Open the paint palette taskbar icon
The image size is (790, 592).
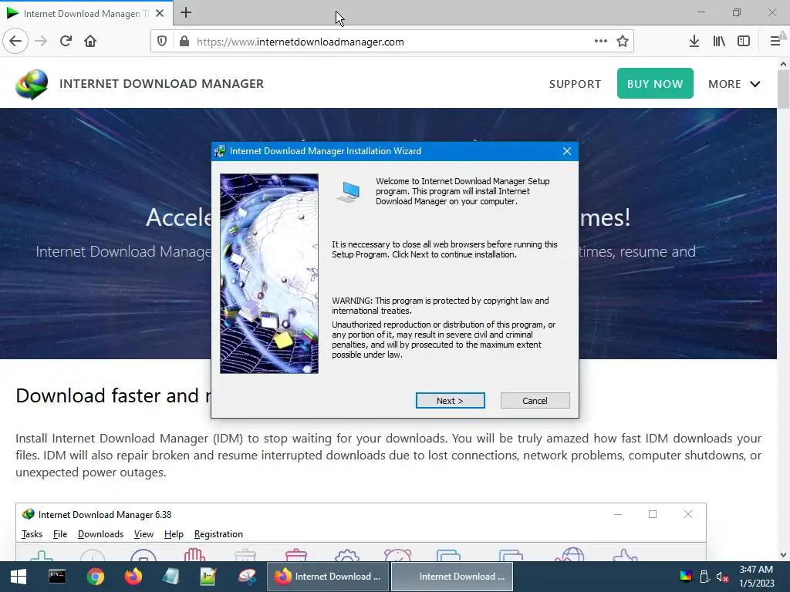tap(247, 577)
